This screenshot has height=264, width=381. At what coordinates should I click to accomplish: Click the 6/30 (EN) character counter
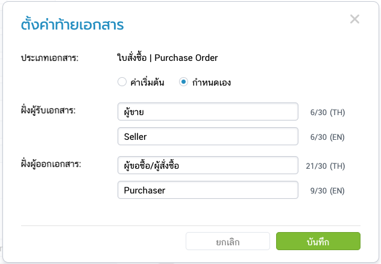click(326, 137)
